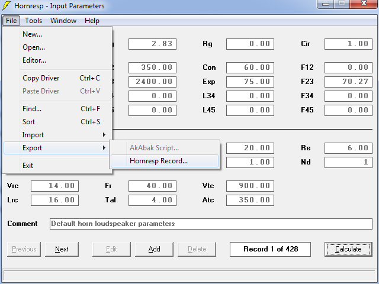Click the Record 1 of 428 indicator

point(270,249)
